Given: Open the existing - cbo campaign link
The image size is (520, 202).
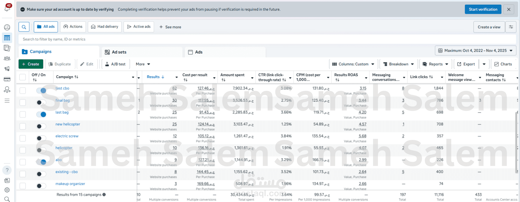Looking at the screenshot, I should [x=66, y=172].
